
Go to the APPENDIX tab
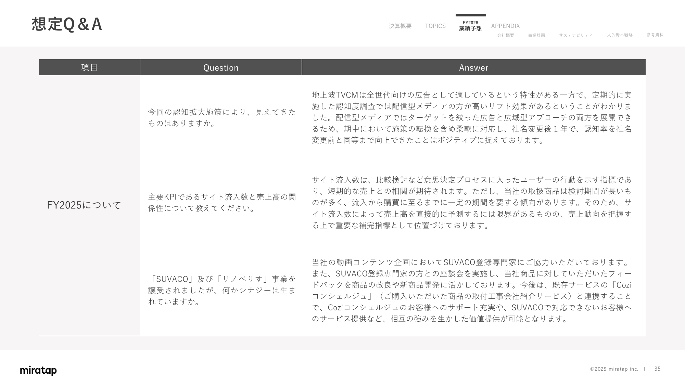click(x=505, y=26)
